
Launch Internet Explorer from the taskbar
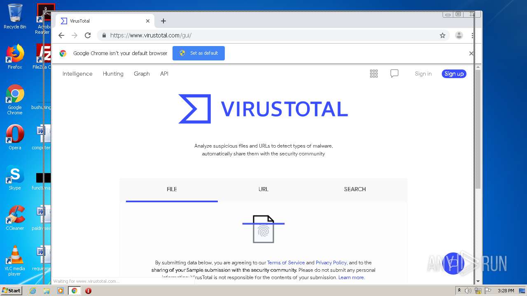point(33,291)
